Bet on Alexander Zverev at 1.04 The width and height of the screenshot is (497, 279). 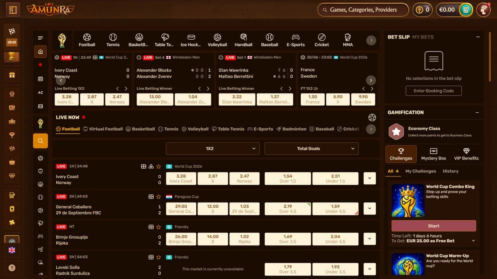pos(192,99)
